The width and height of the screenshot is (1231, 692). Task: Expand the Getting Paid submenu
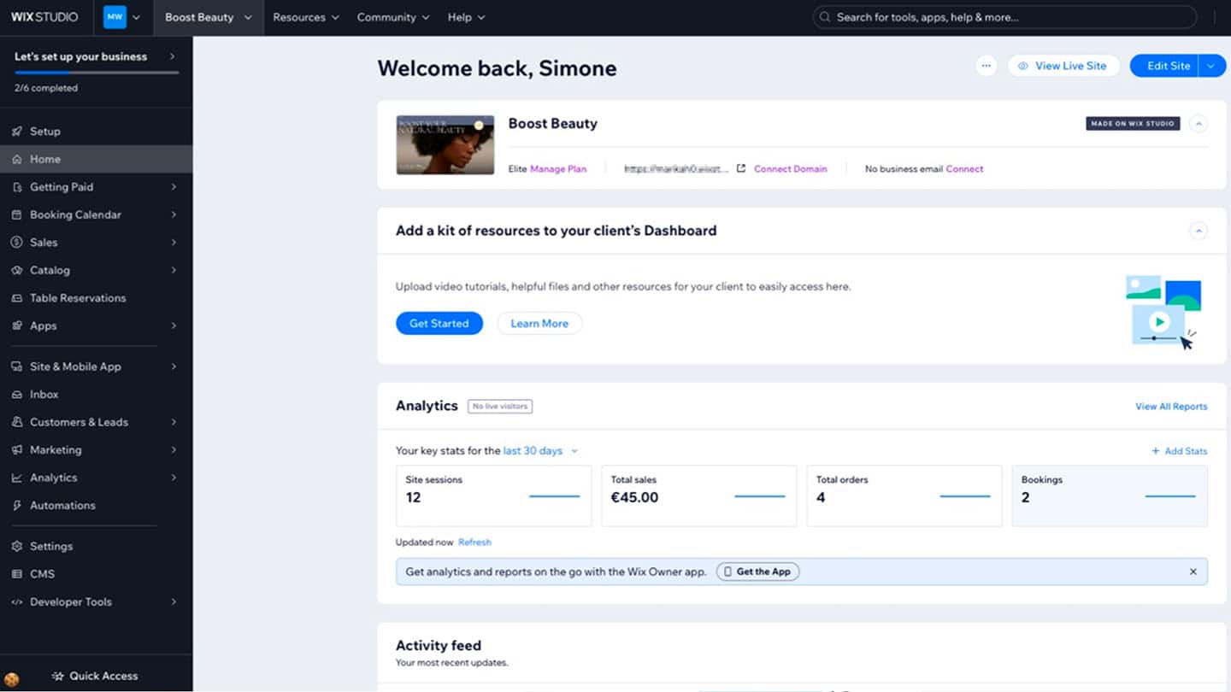click(x=174, y=187)
